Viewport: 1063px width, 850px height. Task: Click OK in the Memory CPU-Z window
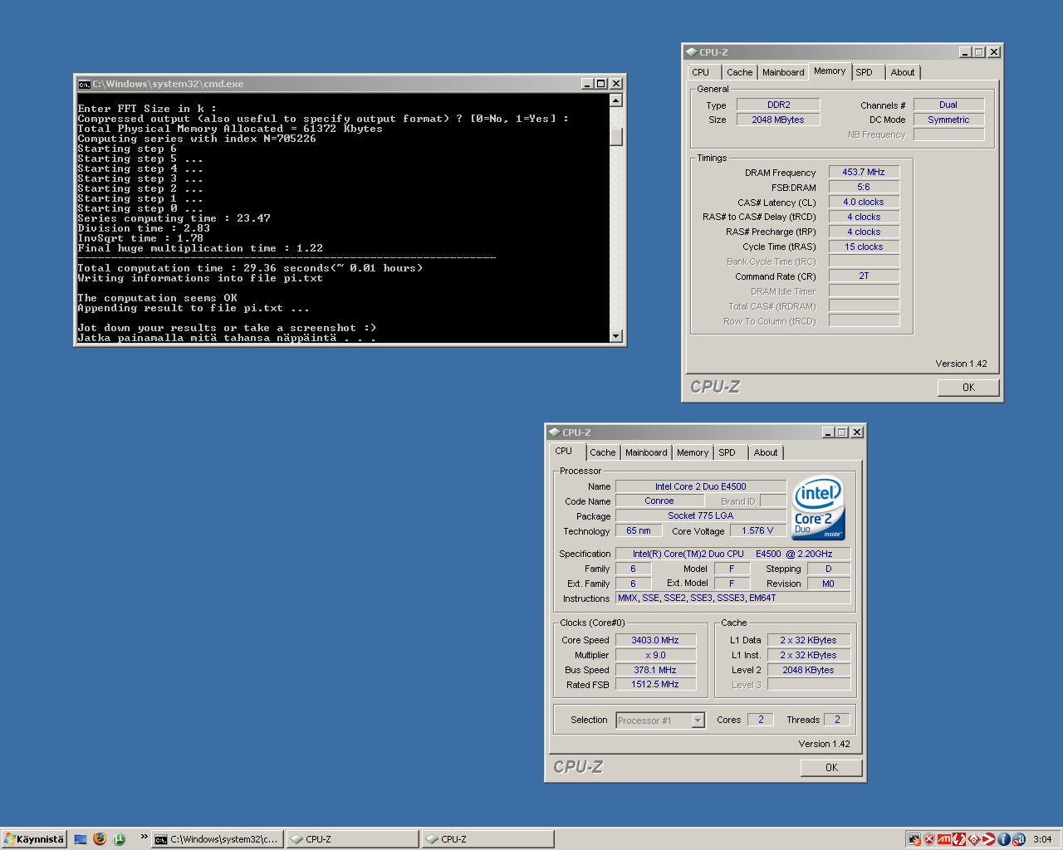tap(968, 388)
